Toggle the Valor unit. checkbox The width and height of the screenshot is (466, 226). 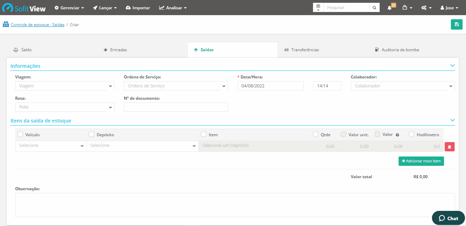point(344,134)
